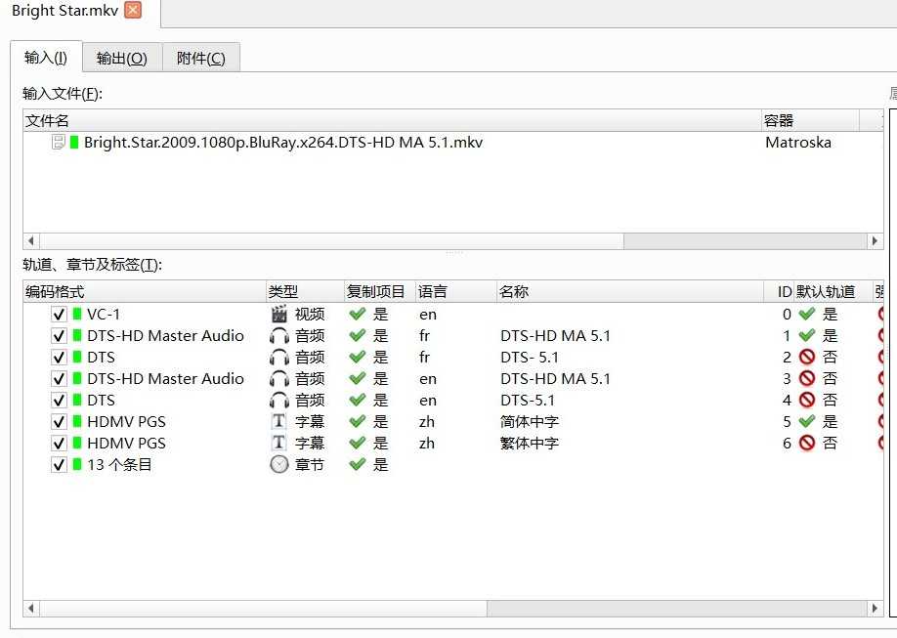Switch to the 输入(I) tab
Image resolution: width=897 pixels, height=638 pixels.
(46, 58)
